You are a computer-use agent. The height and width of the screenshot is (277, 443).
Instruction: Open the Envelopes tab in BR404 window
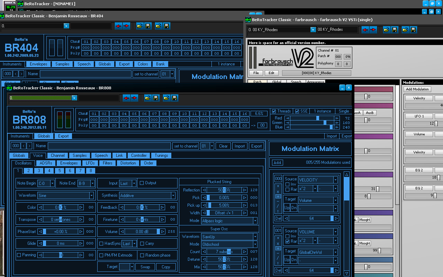tap(38, 64)
